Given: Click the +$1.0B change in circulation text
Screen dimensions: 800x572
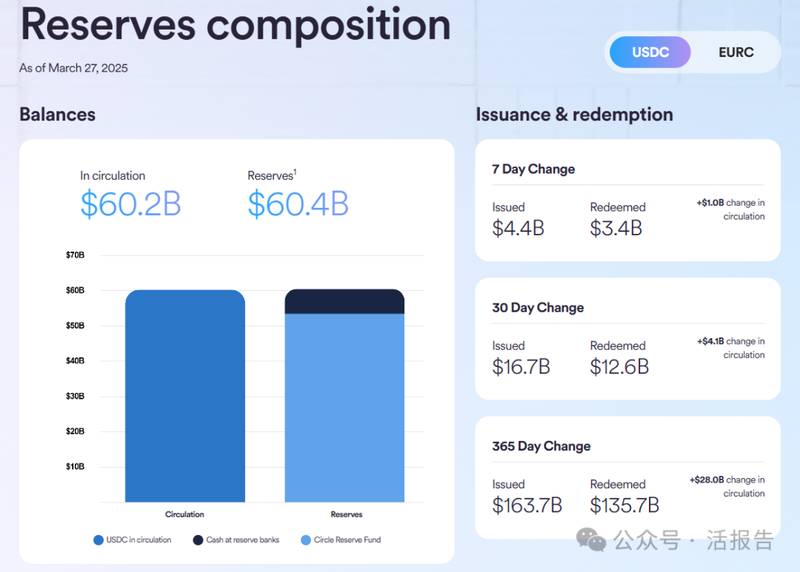Looking at the screenshot, I should pyautogui.click(x=730, y=209).
